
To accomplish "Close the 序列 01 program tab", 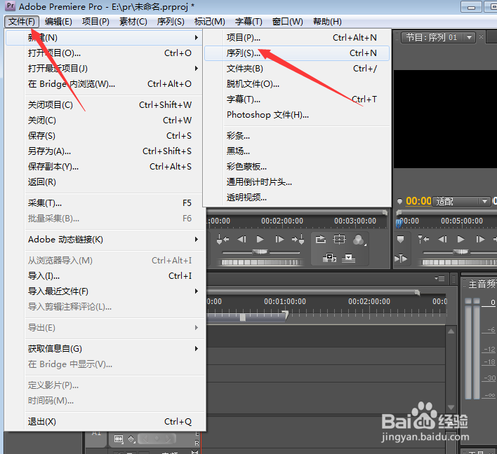I will pyautogui.click(x=481, y=36).
